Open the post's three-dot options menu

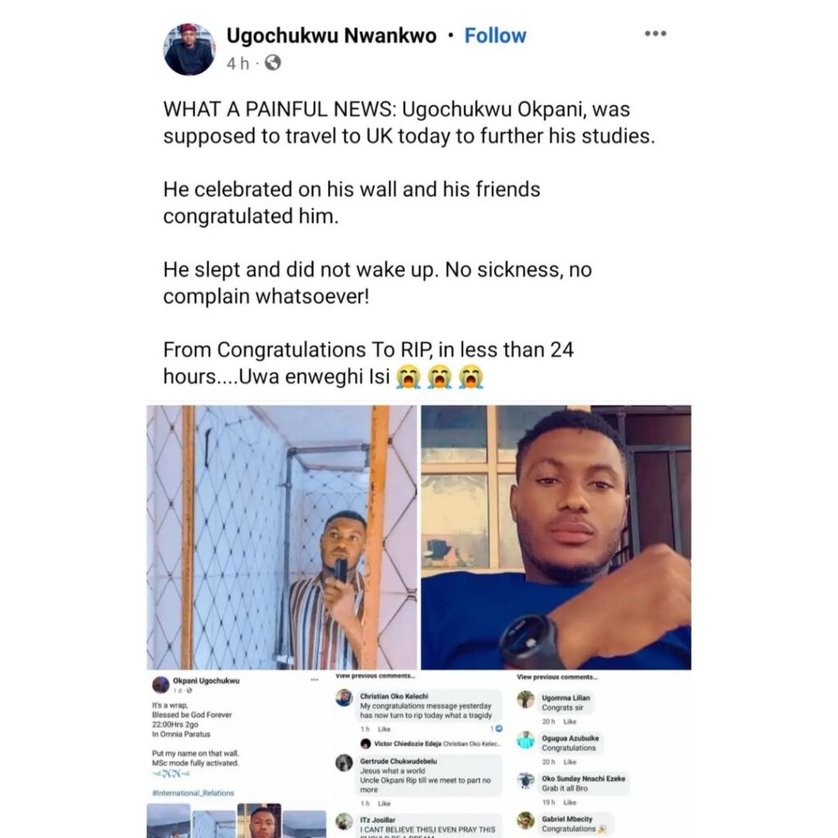point(655,34)
